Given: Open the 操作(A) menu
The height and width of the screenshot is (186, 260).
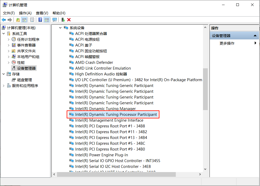Looking at the screenshot, I should [25, 13].
